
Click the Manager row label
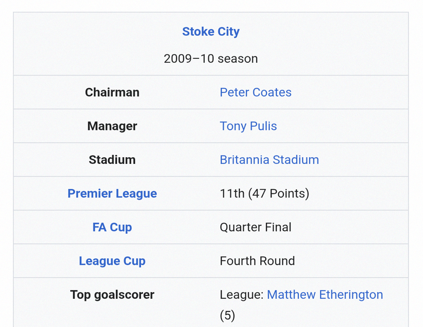(x=112, y=126)
